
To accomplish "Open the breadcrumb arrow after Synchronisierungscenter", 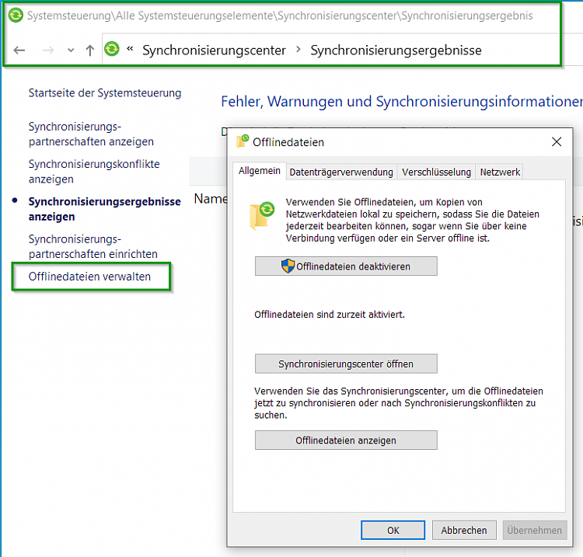I will coord(298,50).
